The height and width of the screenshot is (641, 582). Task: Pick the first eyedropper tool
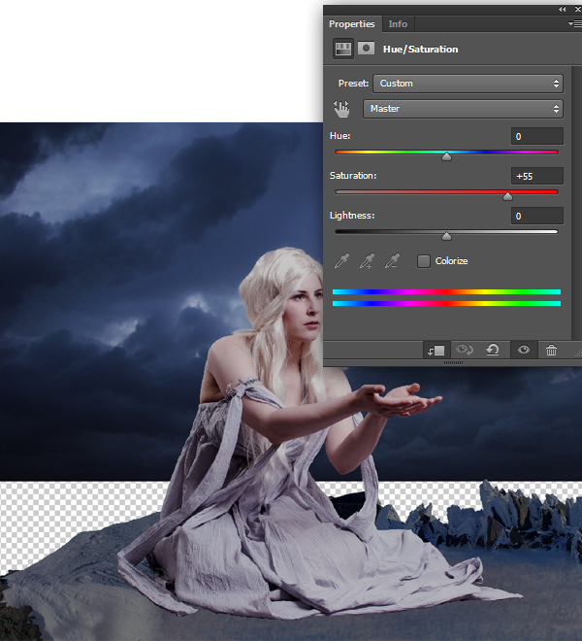[342, 260]
